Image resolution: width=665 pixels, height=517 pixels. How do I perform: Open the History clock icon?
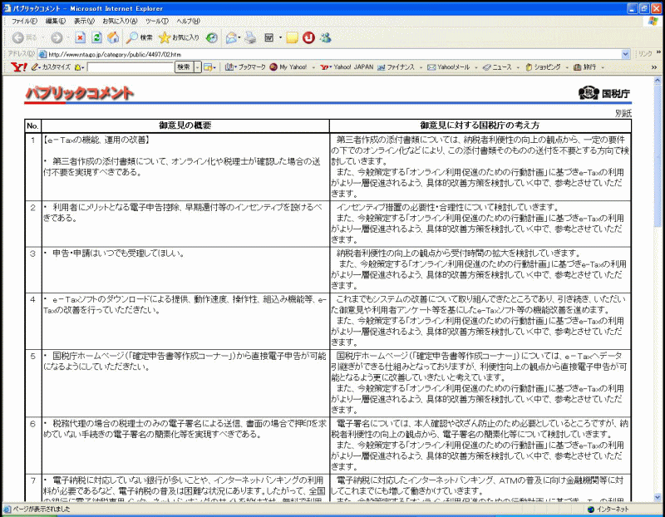pyautogui.click(x=212, y=37)
